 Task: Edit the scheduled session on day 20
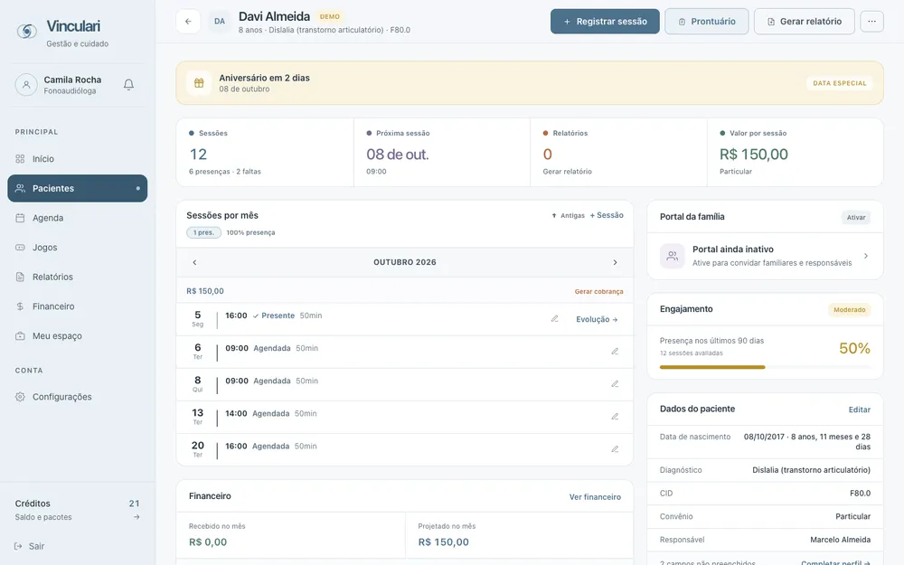(x=615, y=449)
